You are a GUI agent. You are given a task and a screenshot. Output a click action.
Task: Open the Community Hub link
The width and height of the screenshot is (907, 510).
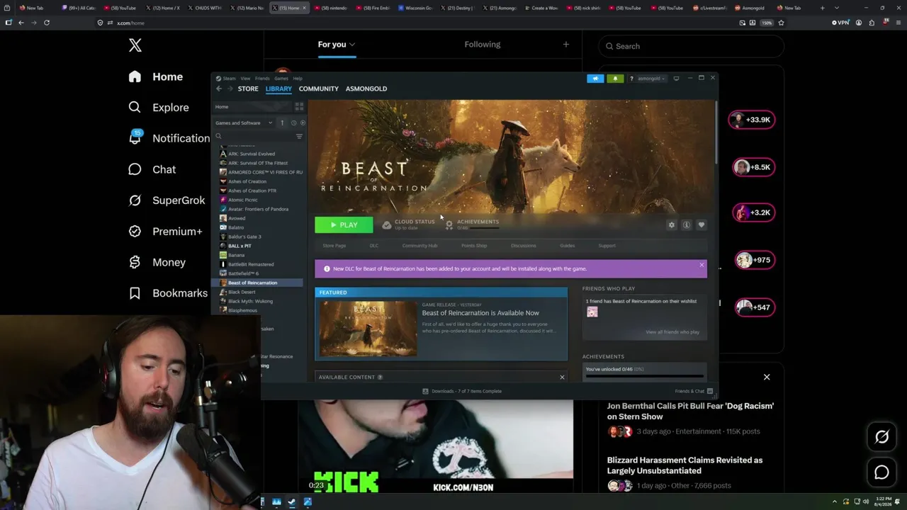pos(419,246)
